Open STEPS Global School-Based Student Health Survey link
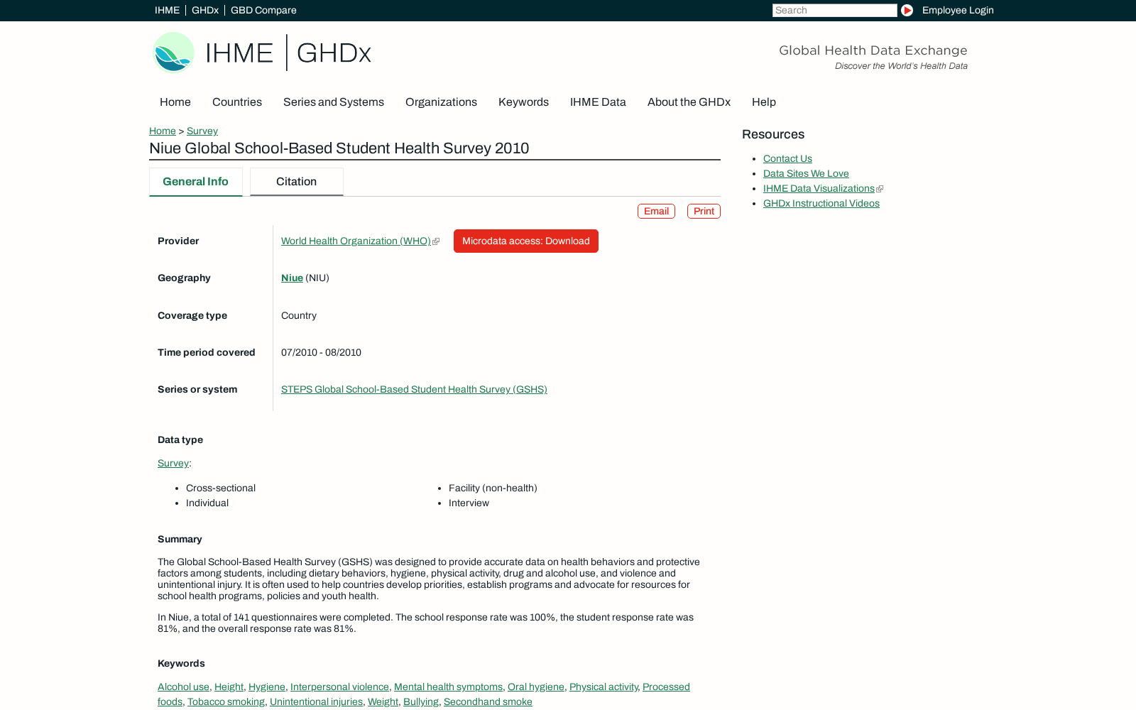 click(414, 390)
